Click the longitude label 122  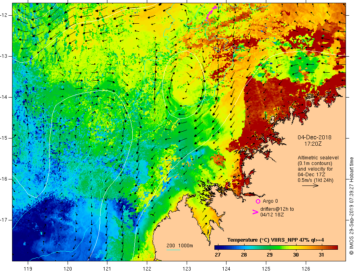[147, 269]
